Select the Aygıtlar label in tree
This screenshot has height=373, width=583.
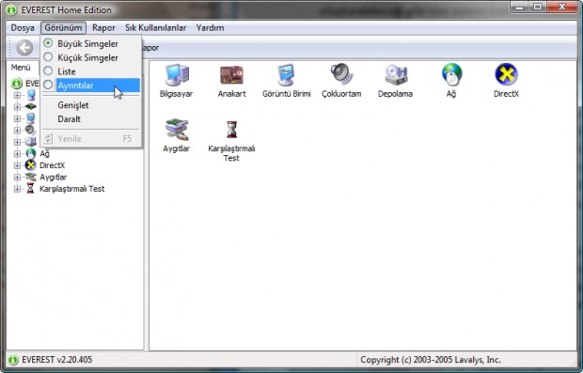point(54,178)
